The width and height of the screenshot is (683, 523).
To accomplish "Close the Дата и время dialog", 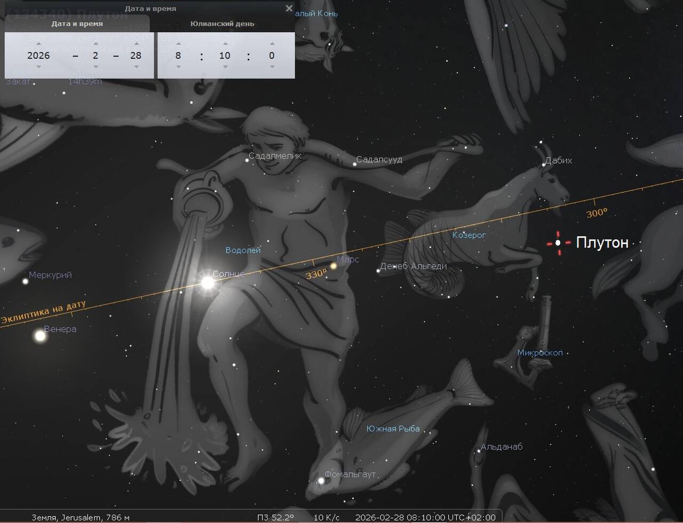I will pos(289,8).
